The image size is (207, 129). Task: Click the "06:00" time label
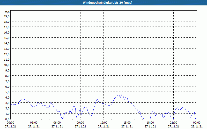click(x=57, y=123)
